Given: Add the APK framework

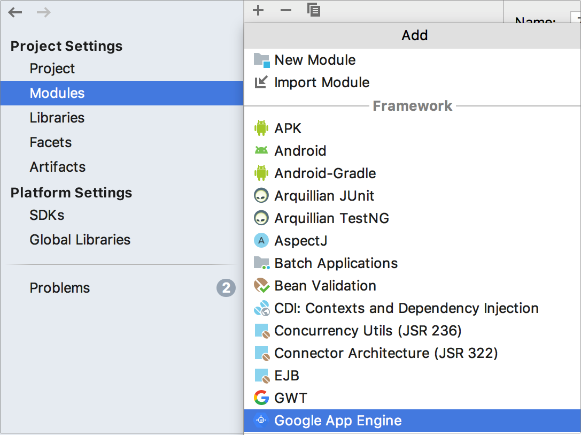Looking at the screenshot, I should 288,128.
